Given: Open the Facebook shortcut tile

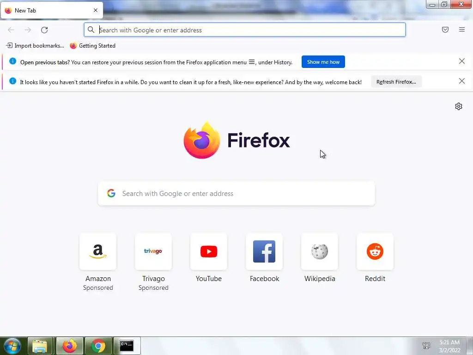Looking at the screenshot, I should tap(264, 251).
